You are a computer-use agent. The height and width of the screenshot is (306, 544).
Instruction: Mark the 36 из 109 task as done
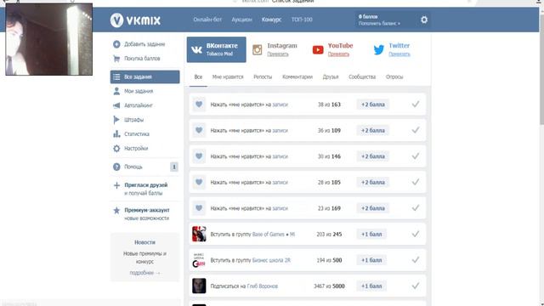pyautogui.click(x=416, y=130)
